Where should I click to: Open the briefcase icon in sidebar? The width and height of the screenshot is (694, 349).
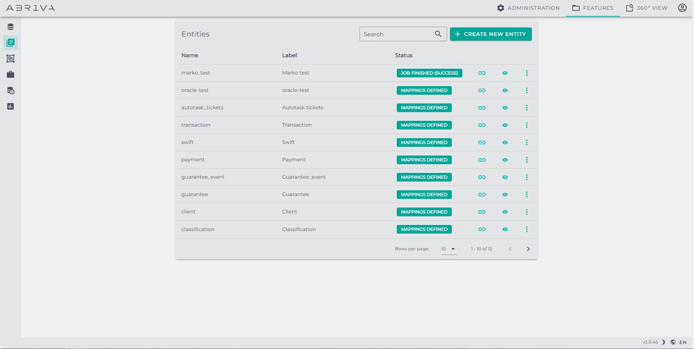click(x=10, y=75)
